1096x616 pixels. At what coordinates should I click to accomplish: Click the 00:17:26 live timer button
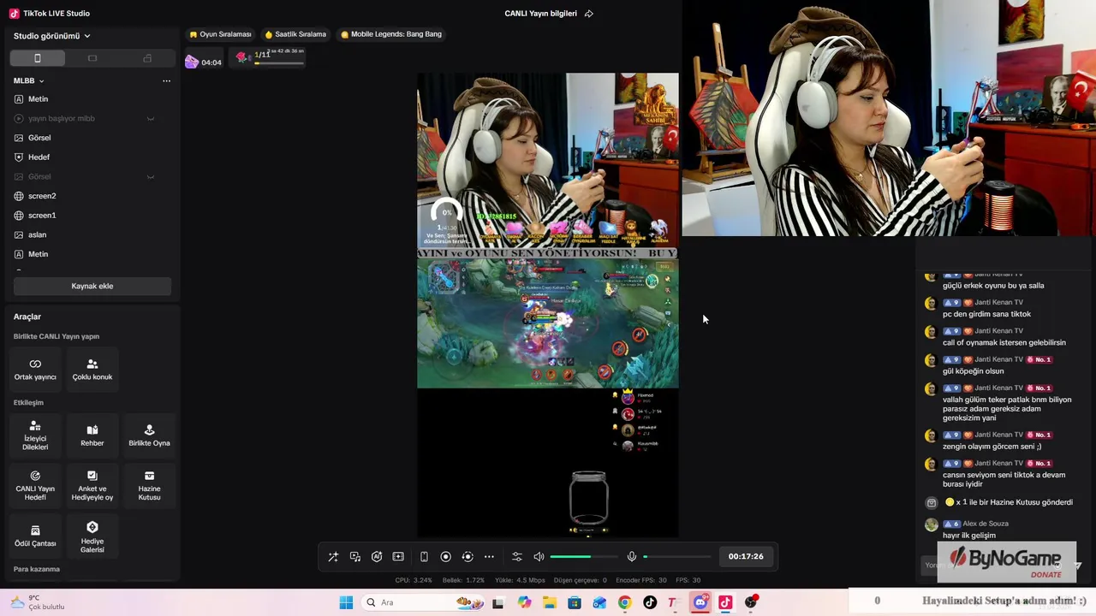pyautogui.click(x=746, y=556)
